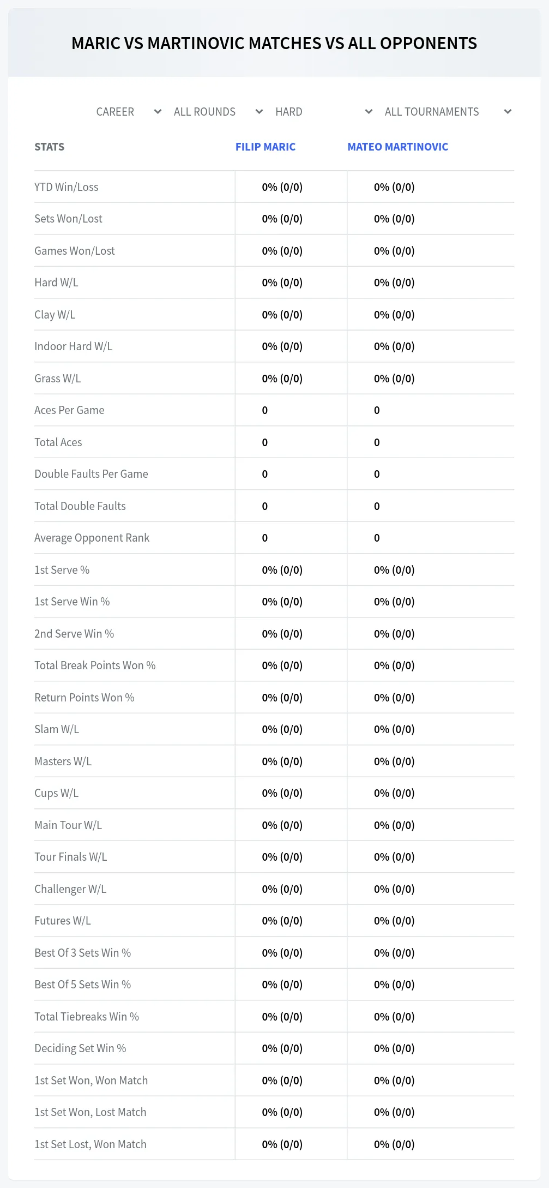Click the chevron next to ALL ROUNDS
The height and width of the screenshot is (1188, 549).
click(x=259, y=112)
